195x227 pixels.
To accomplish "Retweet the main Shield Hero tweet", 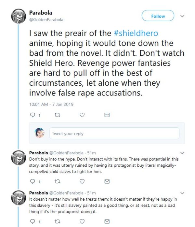I will click(57, 115).
